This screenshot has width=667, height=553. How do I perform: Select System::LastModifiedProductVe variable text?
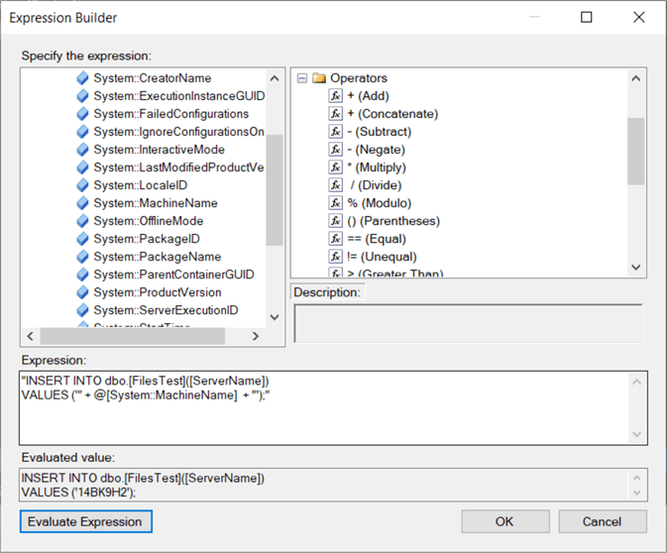point(178,167)
